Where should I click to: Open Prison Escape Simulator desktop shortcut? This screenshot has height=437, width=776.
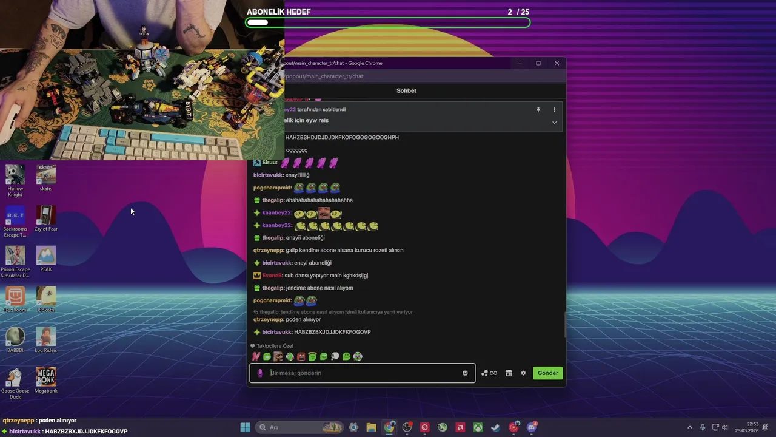click(x=15, y=262)
